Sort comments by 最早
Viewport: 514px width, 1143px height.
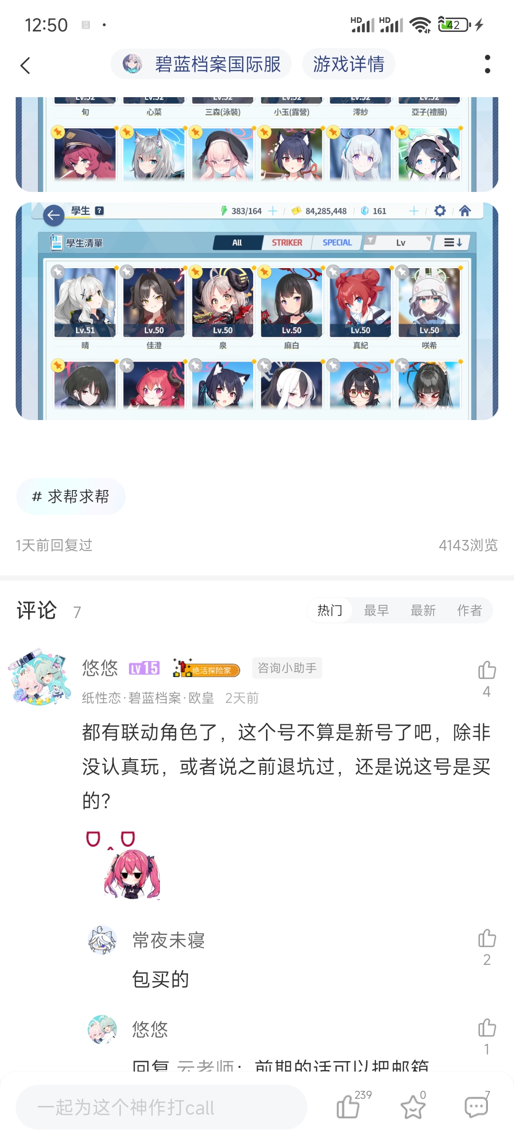[376, 610]
